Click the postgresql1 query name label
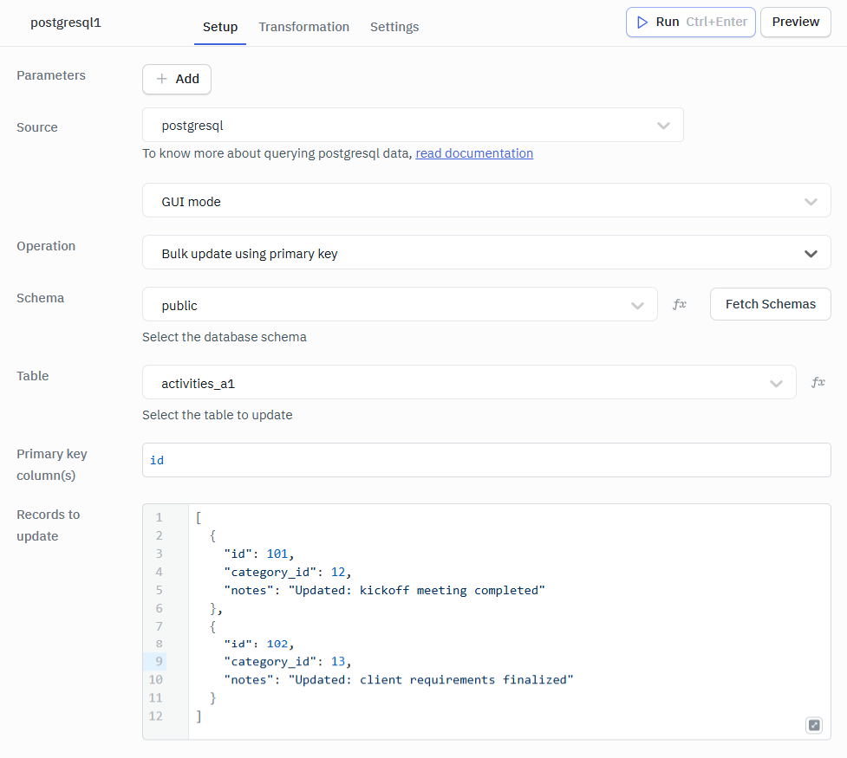This screenshot has width=847, height=758. coord(66,23)
